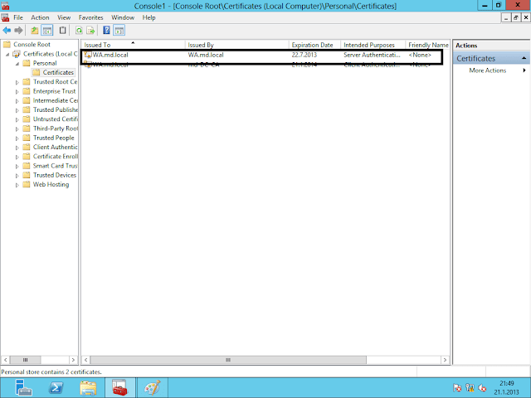Collapse the Certificates section in Actions pane
Screen dimensions: 531x398
524,59
